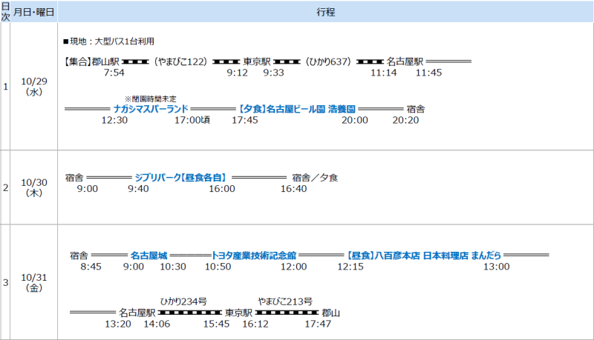Select the 10/31 (金) date cell
The width and height of the screenshot is (594, 340).
click(x=34, y=281)
